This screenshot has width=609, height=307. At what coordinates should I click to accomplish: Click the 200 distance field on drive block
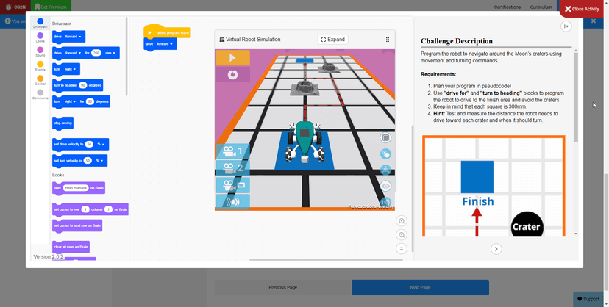pyautogui.click(x=96, y=53)
